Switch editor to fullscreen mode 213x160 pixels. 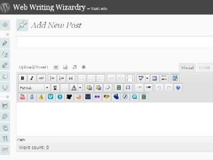click(155, 78)
